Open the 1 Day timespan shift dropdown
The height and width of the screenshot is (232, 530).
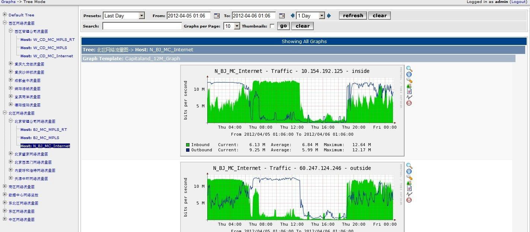pyautogui.click(x=310, y=16)
